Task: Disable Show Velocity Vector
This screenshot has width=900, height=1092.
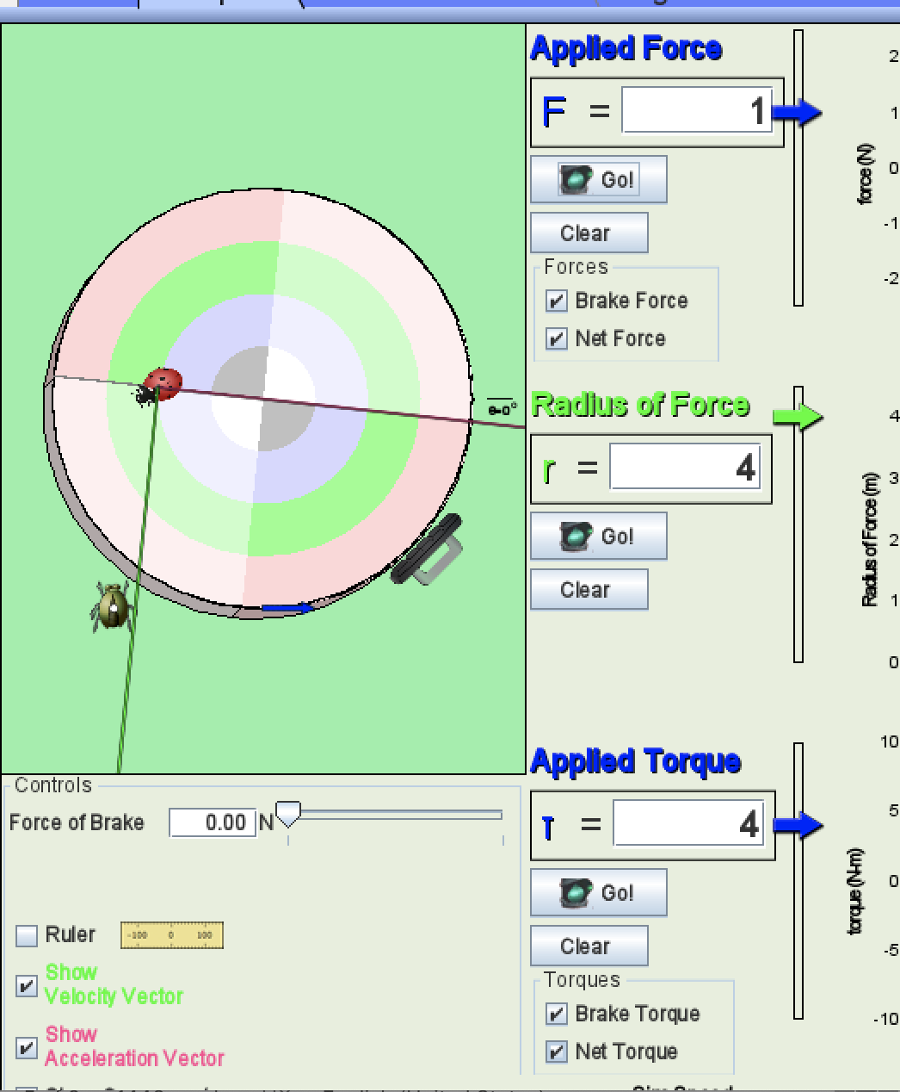Action: coord(27,984)
